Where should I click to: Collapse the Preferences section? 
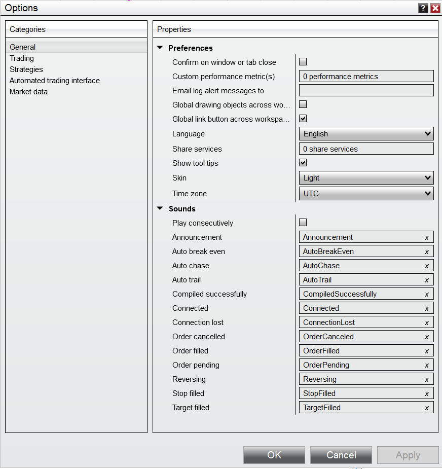pyautogui.click(x=160, y=48)
